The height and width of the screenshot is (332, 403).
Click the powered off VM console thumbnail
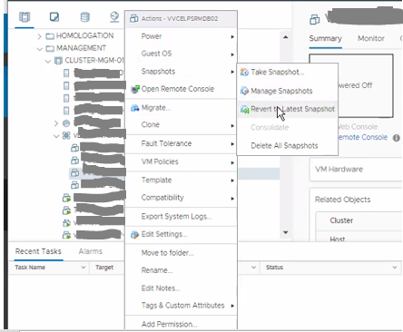coord(366,86)
